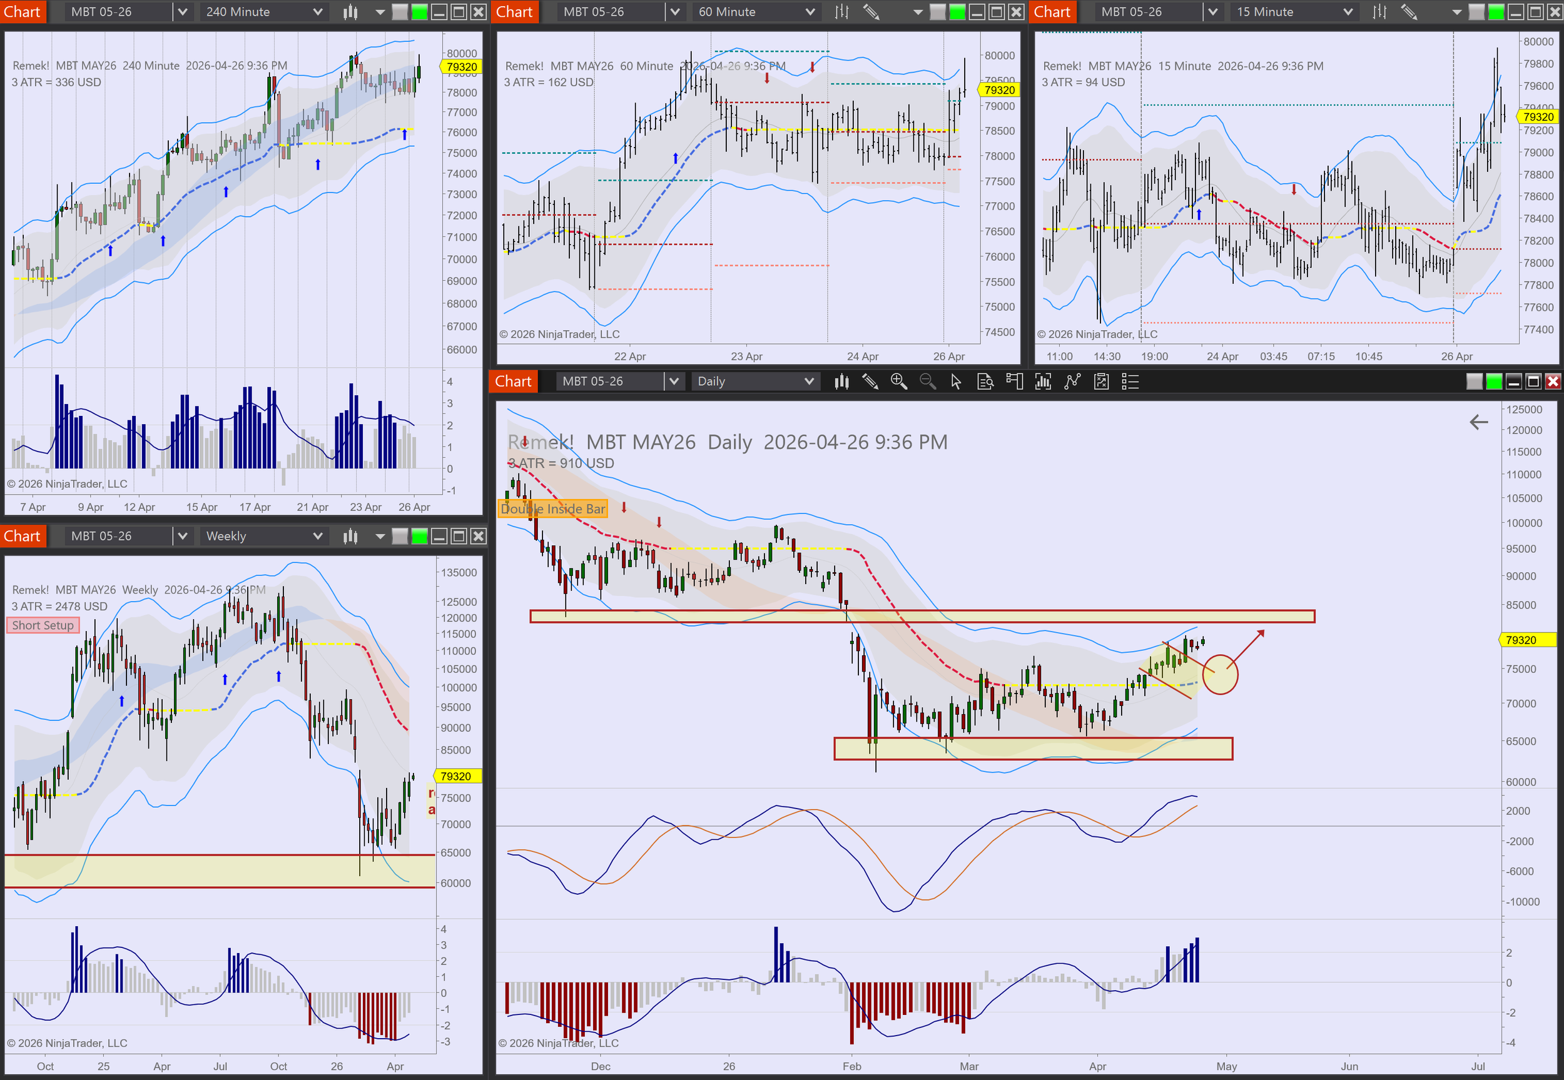Screen dimensions: 1564x1080
Task: Click green link button on Daily chart
Action: tap(1493, 381)
